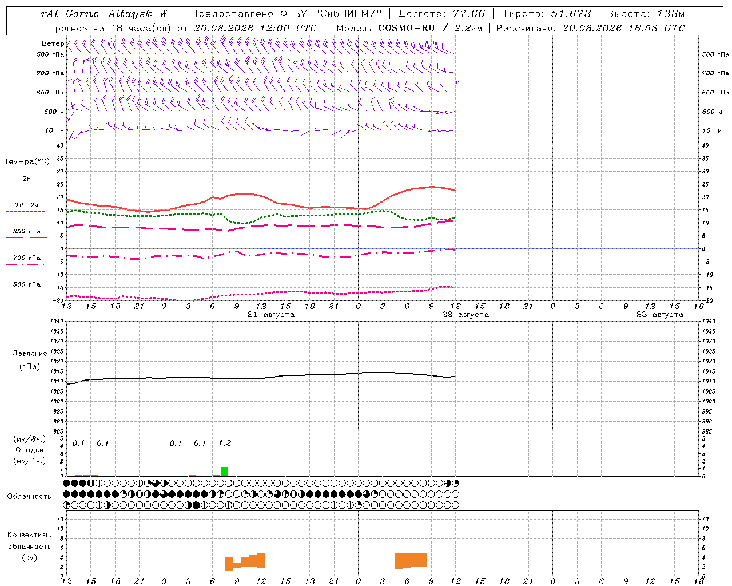Click the Давление pressure axis label

pos(30,354)
